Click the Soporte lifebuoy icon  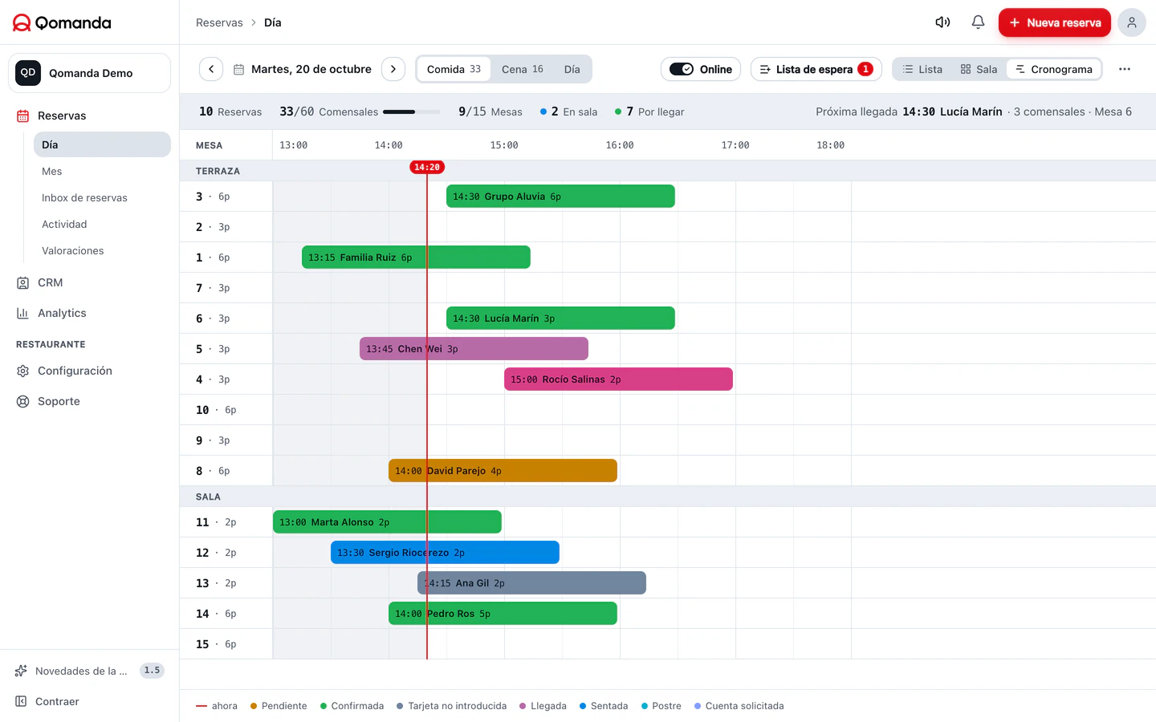tap(22, 402)
